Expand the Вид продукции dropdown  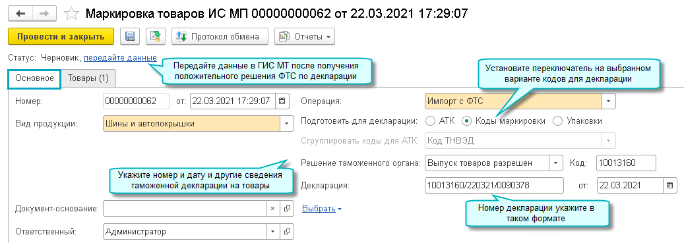pos(286,124)
